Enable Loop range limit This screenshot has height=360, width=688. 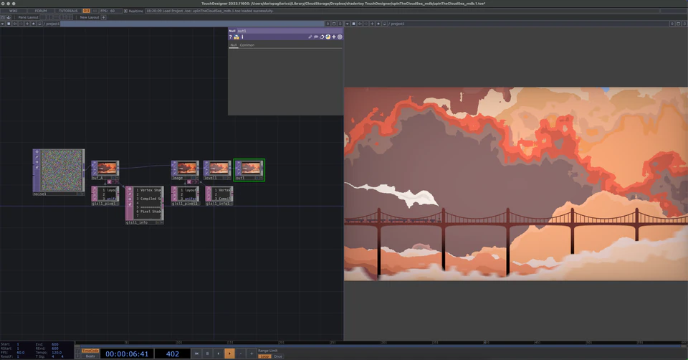coord(264,356)
